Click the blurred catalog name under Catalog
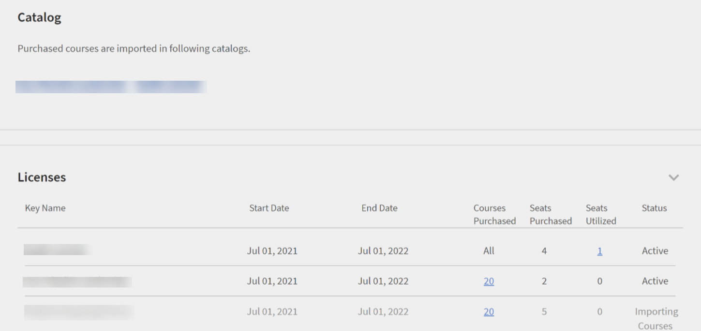 click(x=111, y=87)
